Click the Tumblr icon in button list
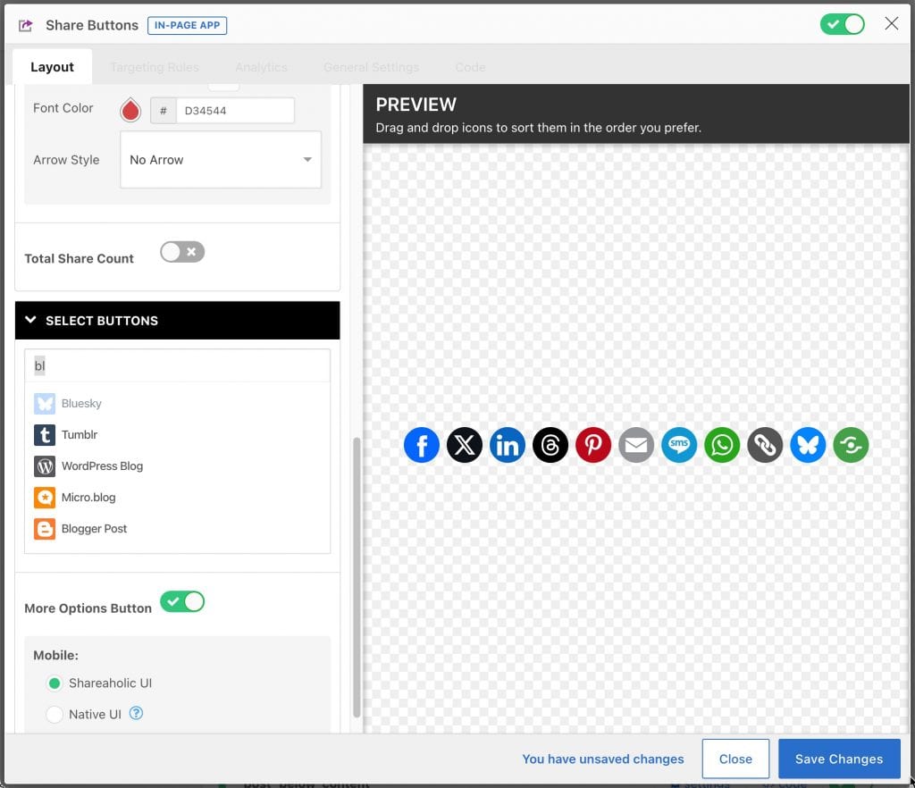This screenshot has height=788, width=915. click(45, 435)
